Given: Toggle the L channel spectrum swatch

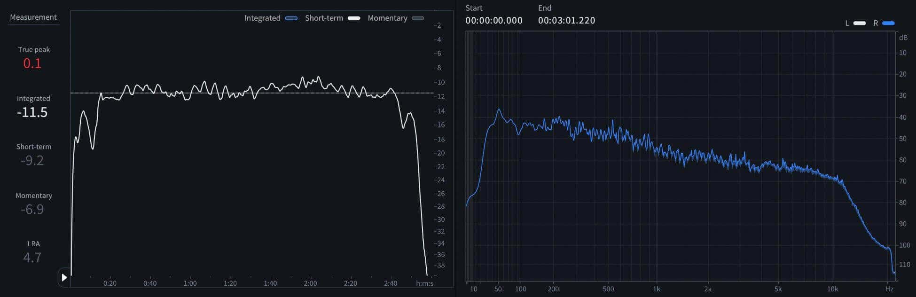Looking at the screenshot, I should pyautogui.click(x=860, y=23).
